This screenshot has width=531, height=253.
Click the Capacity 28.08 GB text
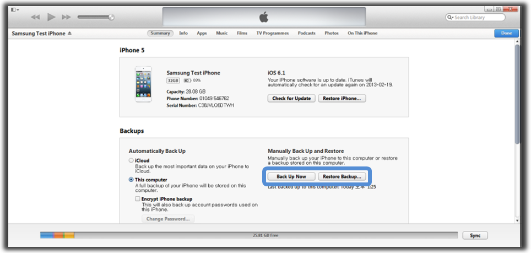186,91
